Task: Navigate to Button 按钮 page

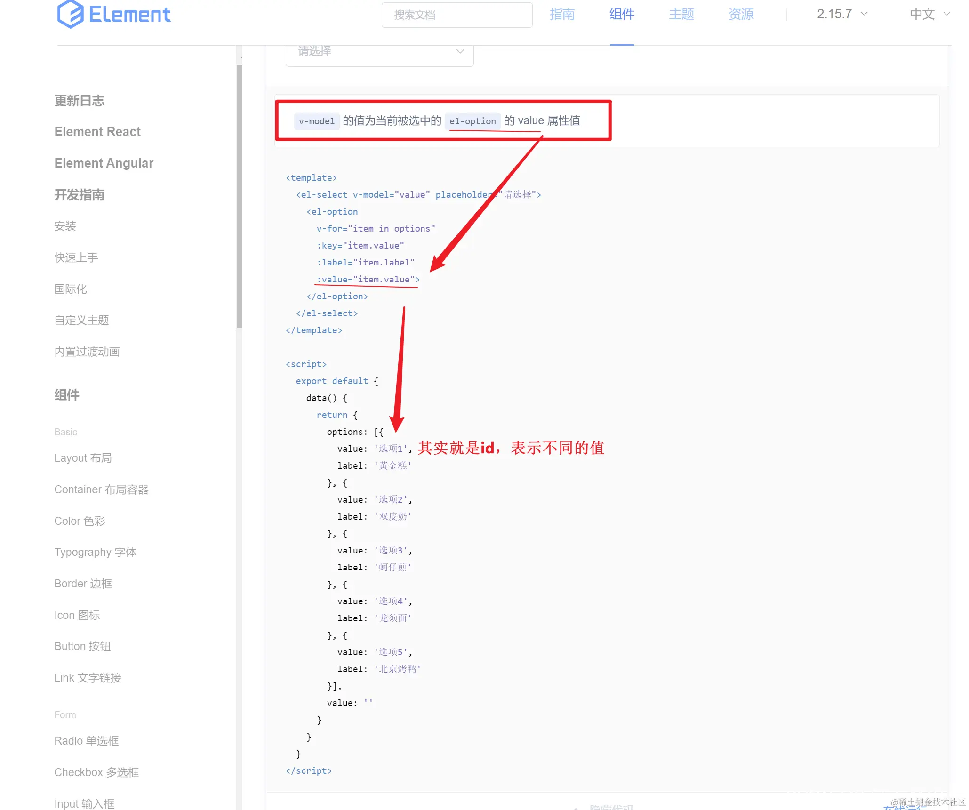Action: [x=82, y=646]
